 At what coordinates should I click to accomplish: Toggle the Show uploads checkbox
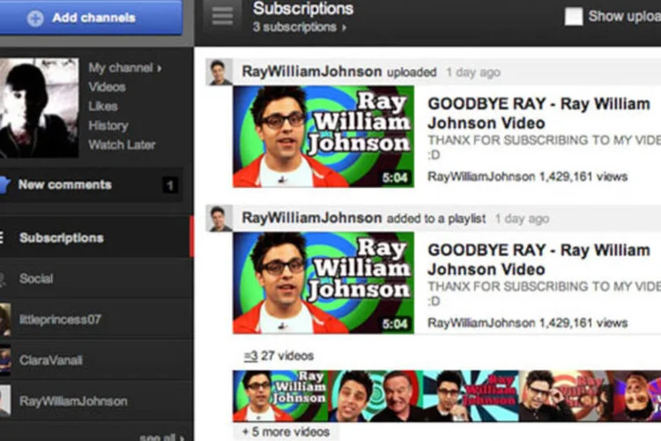tap(574, 17)
